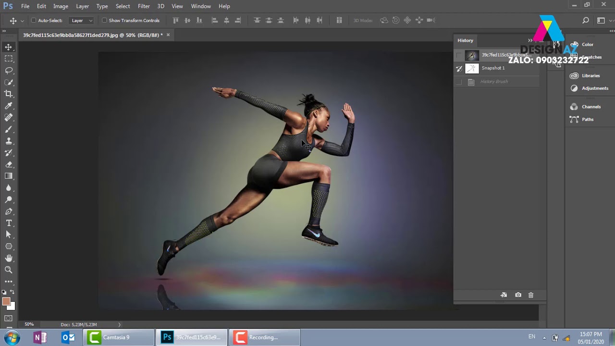Select the Ellipse shape tool
The height and width of the screenshot is (346, 615).
point(9,247)
